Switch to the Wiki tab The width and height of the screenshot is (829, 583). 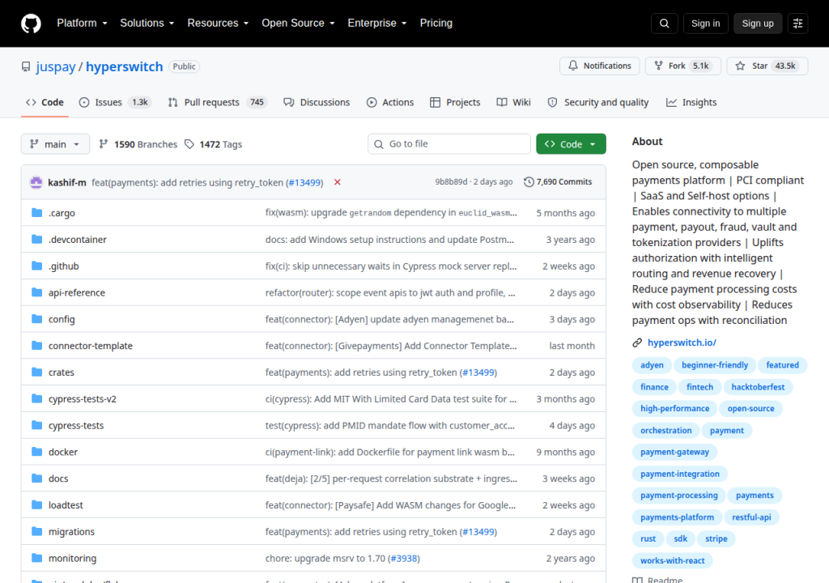[514, 102]
